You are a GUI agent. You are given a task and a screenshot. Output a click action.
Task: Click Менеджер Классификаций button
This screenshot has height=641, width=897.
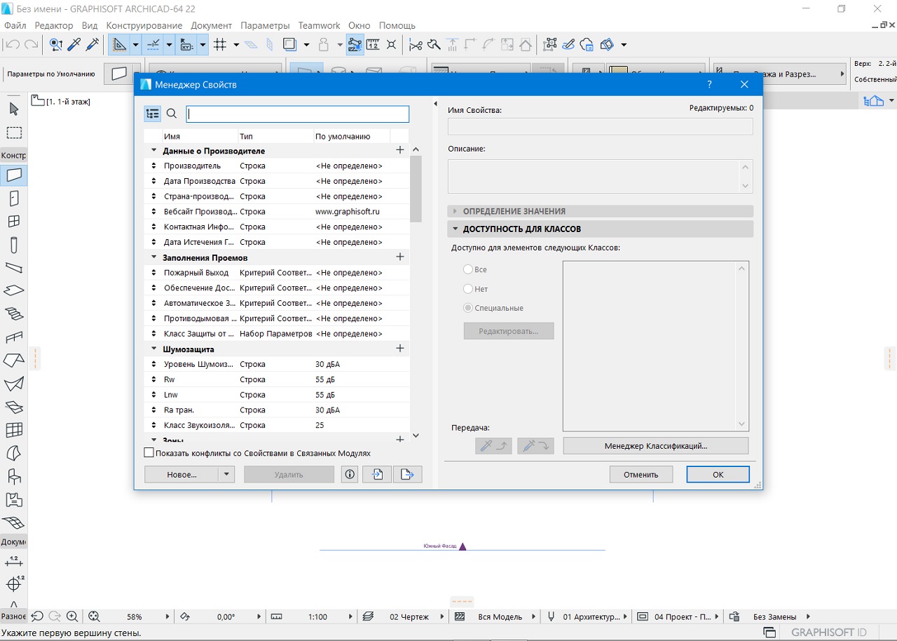(655, 445)
